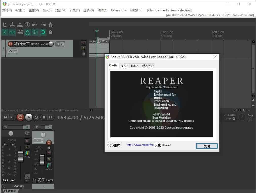Toggle locking padlock icon
Screen dimensions: 256x193
pos(50,32)
